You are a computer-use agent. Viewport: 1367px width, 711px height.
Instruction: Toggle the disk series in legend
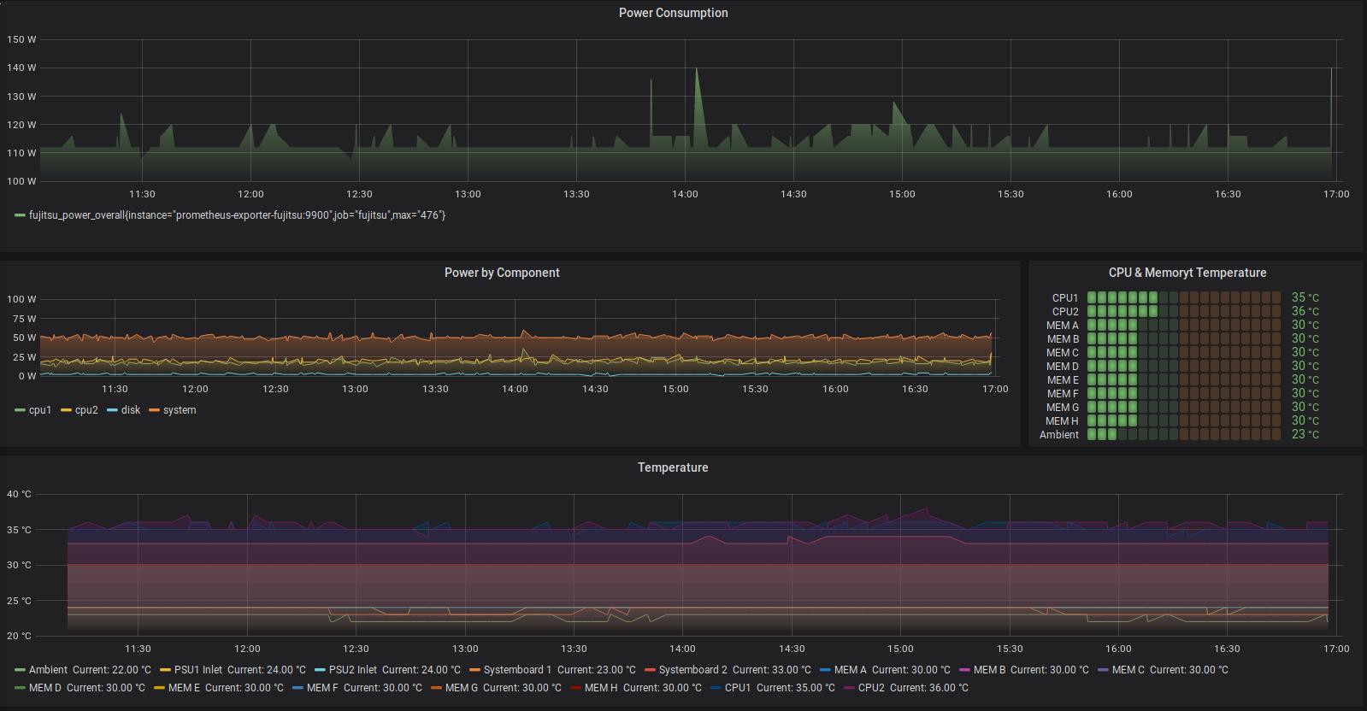click(x=131, y=410)
